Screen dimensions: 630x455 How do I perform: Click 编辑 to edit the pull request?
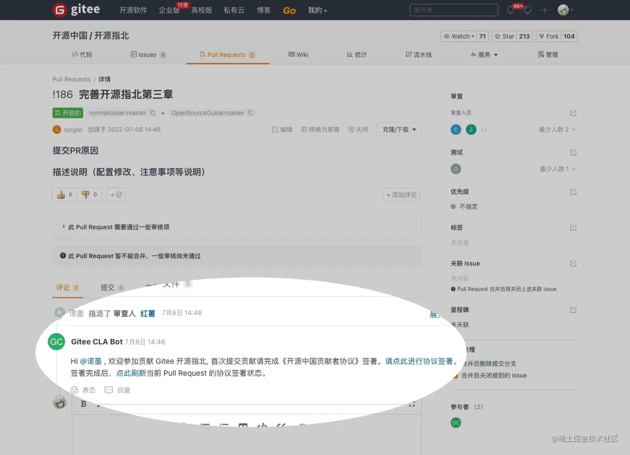point(282,130)
